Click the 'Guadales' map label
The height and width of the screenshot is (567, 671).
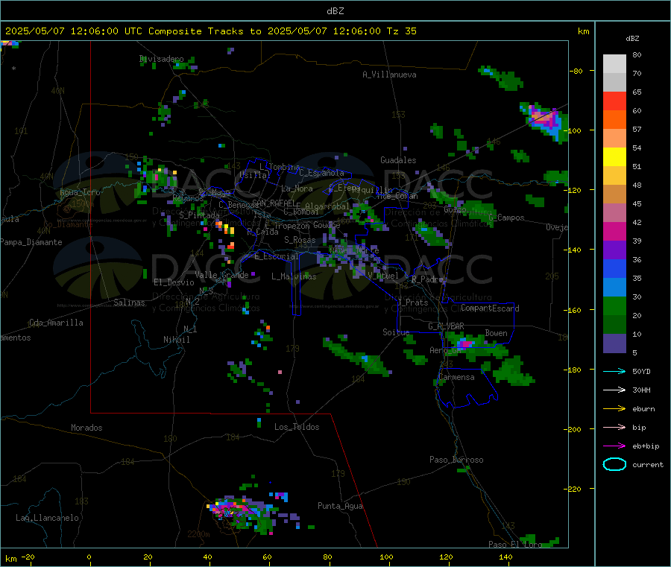[x=398, y=160]
